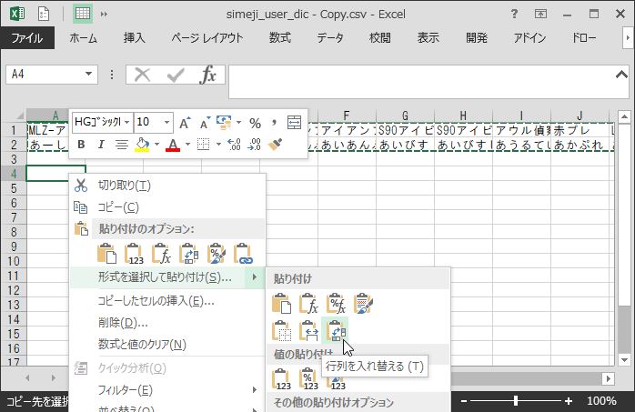Image resolution: width=635 pixels, height=412 pixels.
Task: Expand the formula bar with the chevron
Action: click(621, 75)
